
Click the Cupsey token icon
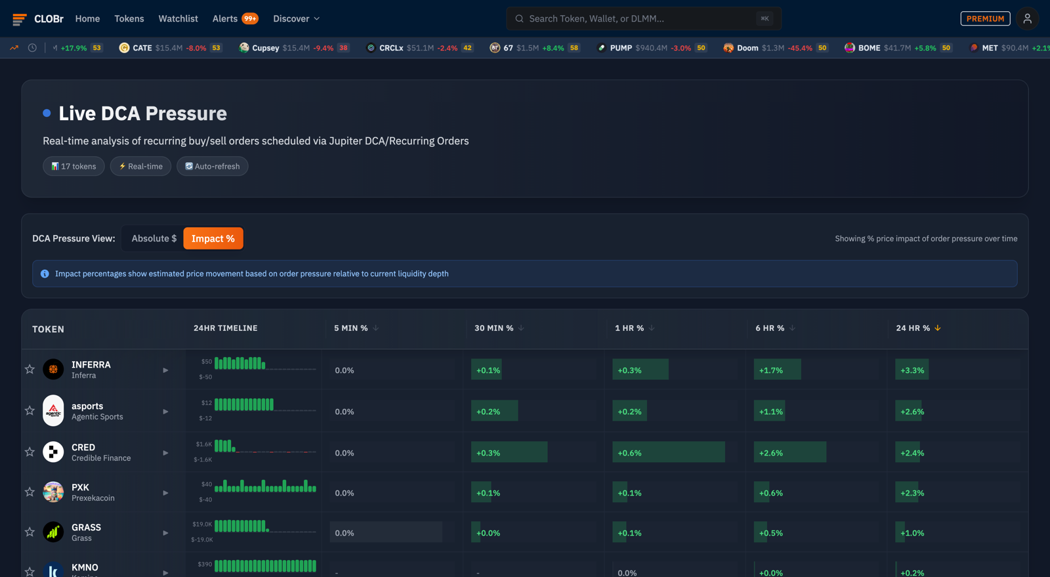coord(244,48)
